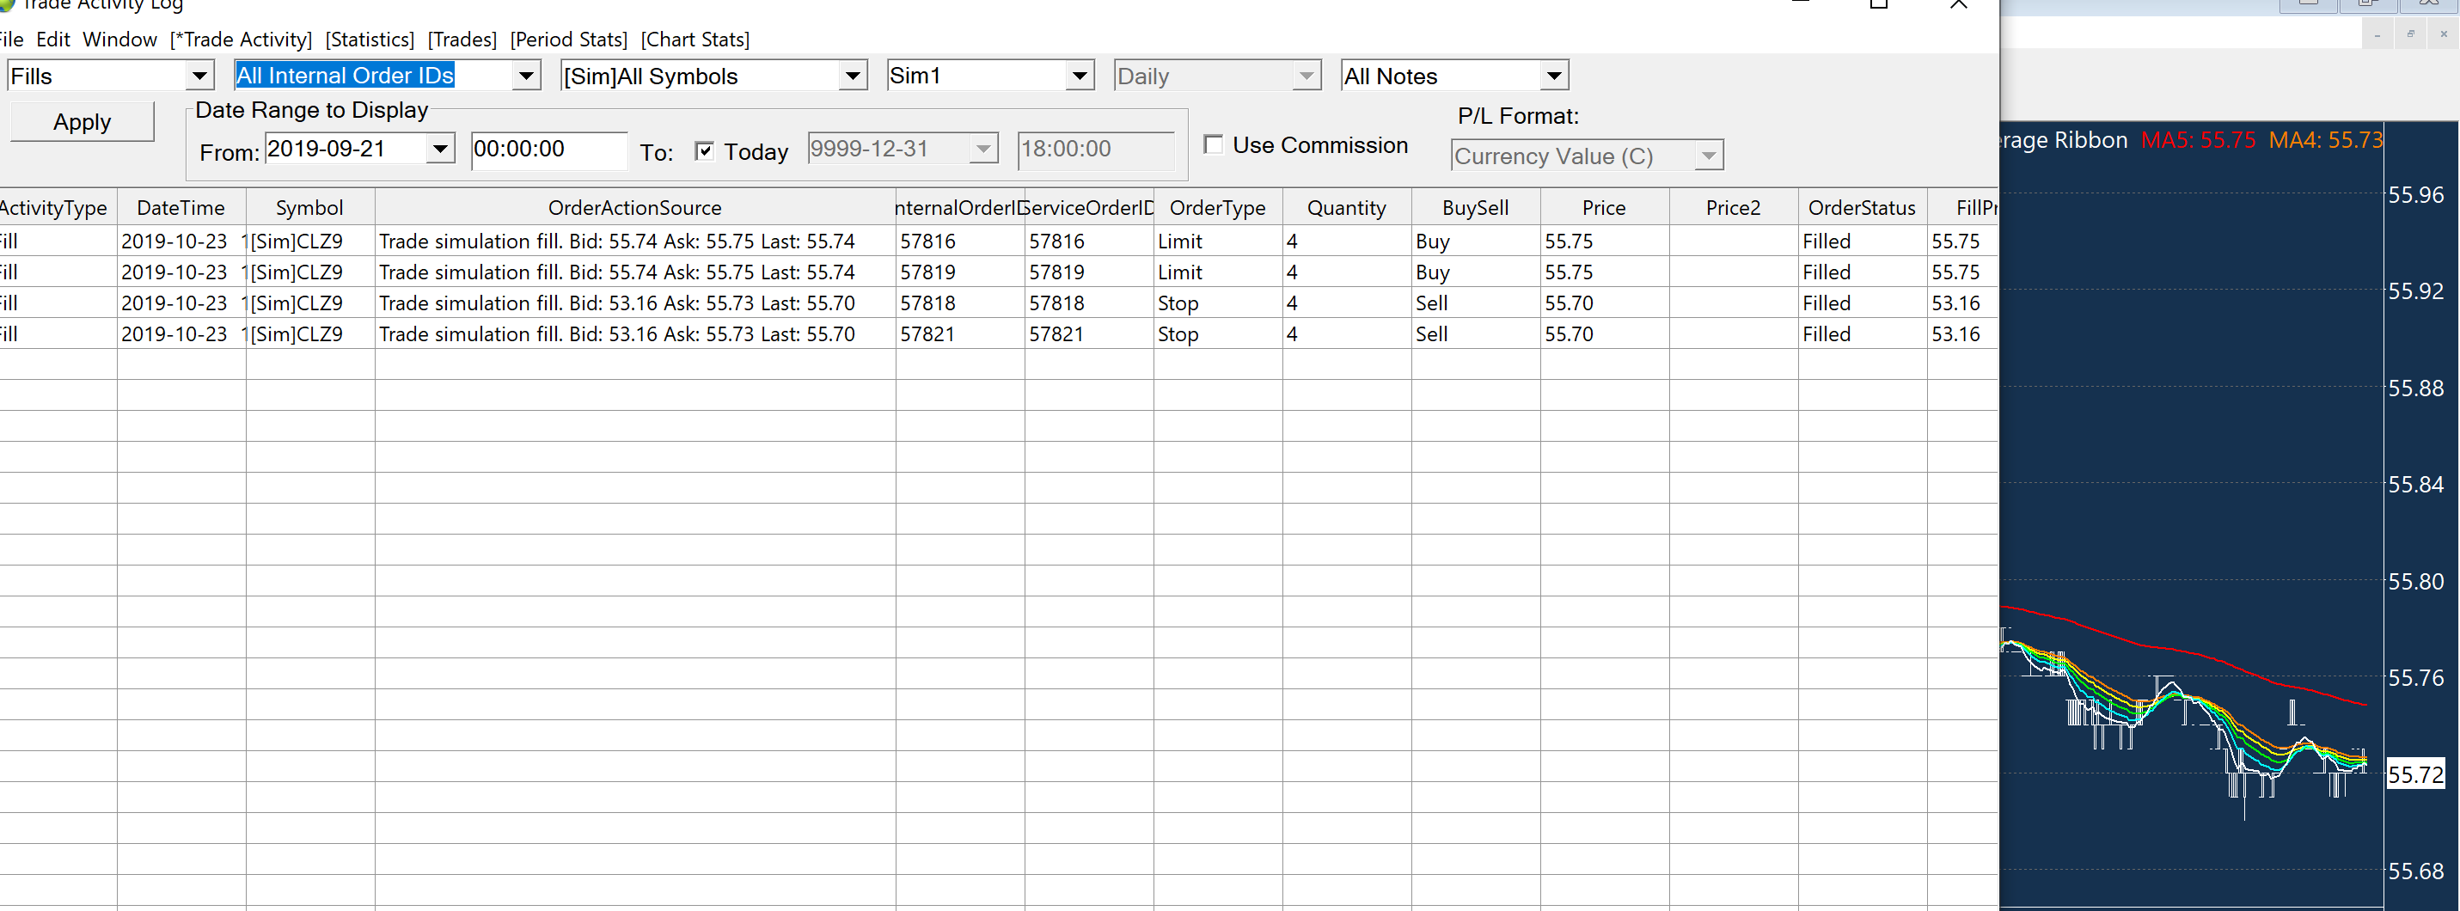
Task: Select internal order ID 57821 cell
Action: 960,334
